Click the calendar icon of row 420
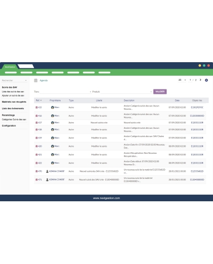Image resolution: width=213 pixels, height=264 pixels. tap(37, 146)
